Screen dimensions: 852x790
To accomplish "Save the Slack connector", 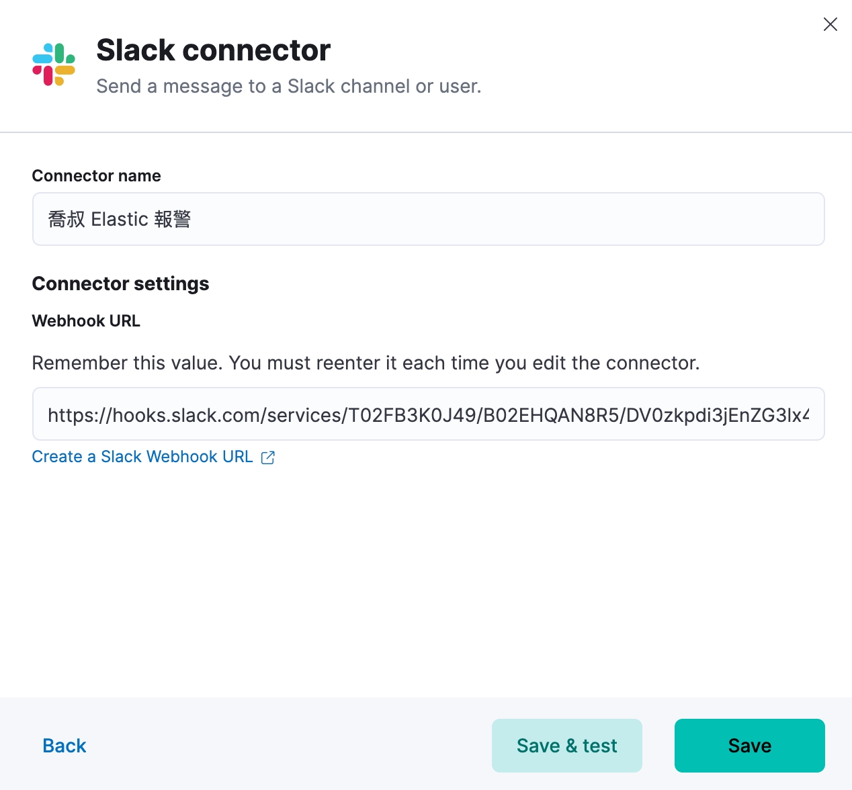I will [x=750, y=746].
